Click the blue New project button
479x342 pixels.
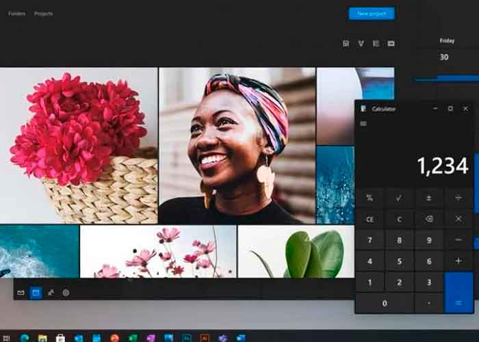(372, 14)
